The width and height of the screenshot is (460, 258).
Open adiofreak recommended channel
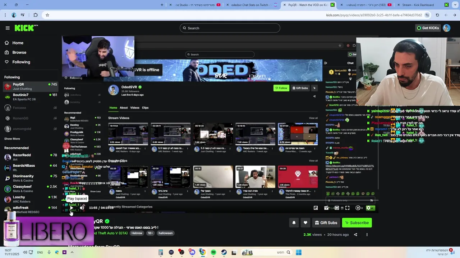[x=31, y=210]
